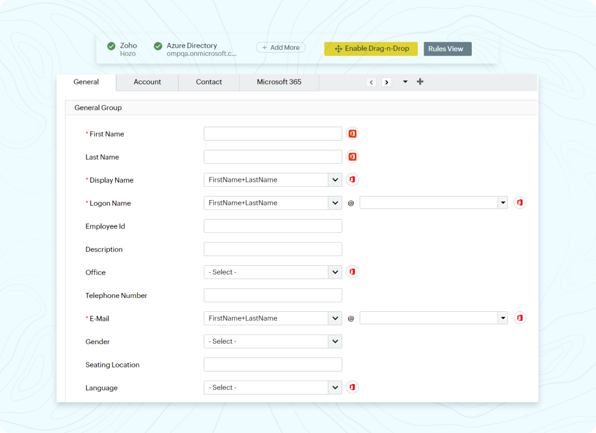Open the Gender selection dropdown
This screenshot has height=433, width=596.
[335, 341]
